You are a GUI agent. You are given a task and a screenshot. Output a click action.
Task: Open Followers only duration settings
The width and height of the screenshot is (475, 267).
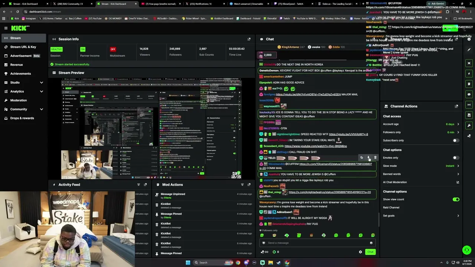pos(421,132)
